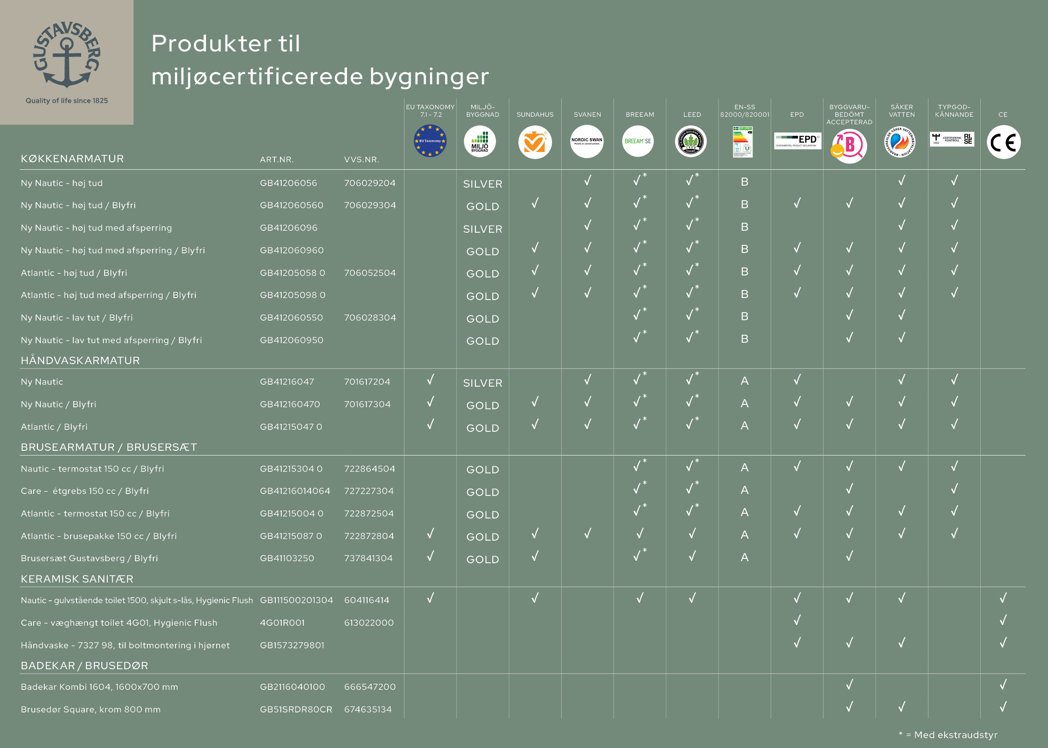Click Brusersæt Gustavsberg / Blyfri row
Screen dimensions: 1048x748
[x=89, y=558]
